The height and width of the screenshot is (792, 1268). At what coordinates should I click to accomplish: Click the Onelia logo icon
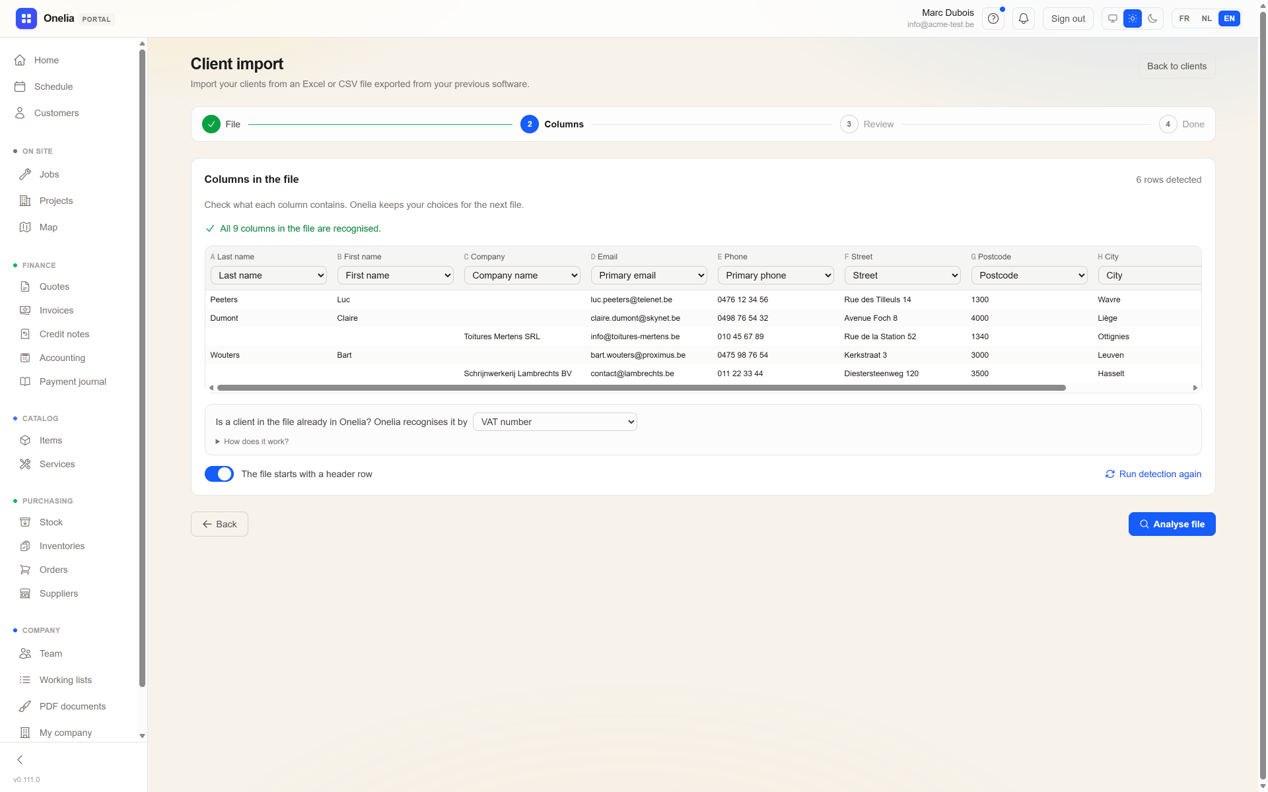[x=26, y=18]
